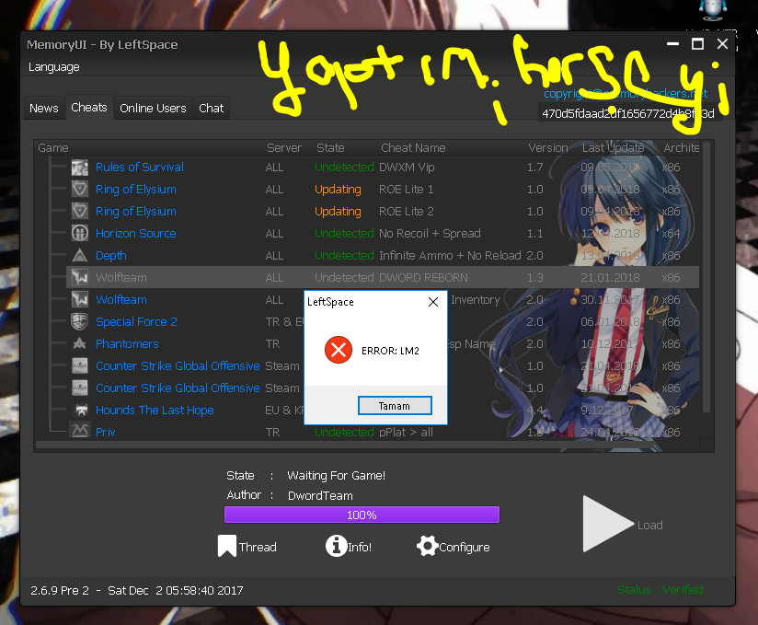
Task: Click the ROE Lite 1 row's Ring of Elysium icon
Action: [x=80, y=189]
